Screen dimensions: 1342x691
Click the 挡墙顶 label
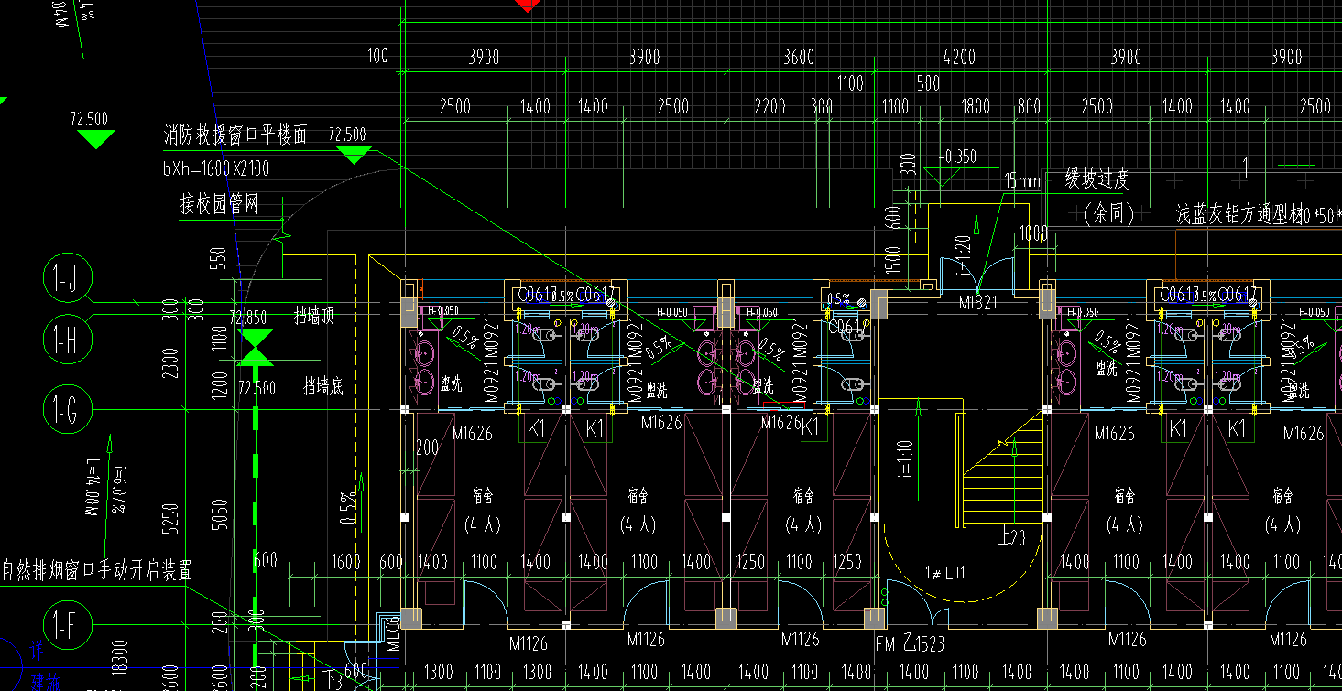313,317
